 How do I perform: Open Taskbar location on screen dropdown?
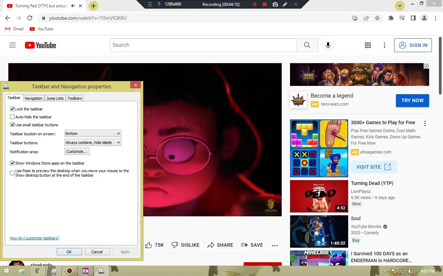[x=93, y=134]
